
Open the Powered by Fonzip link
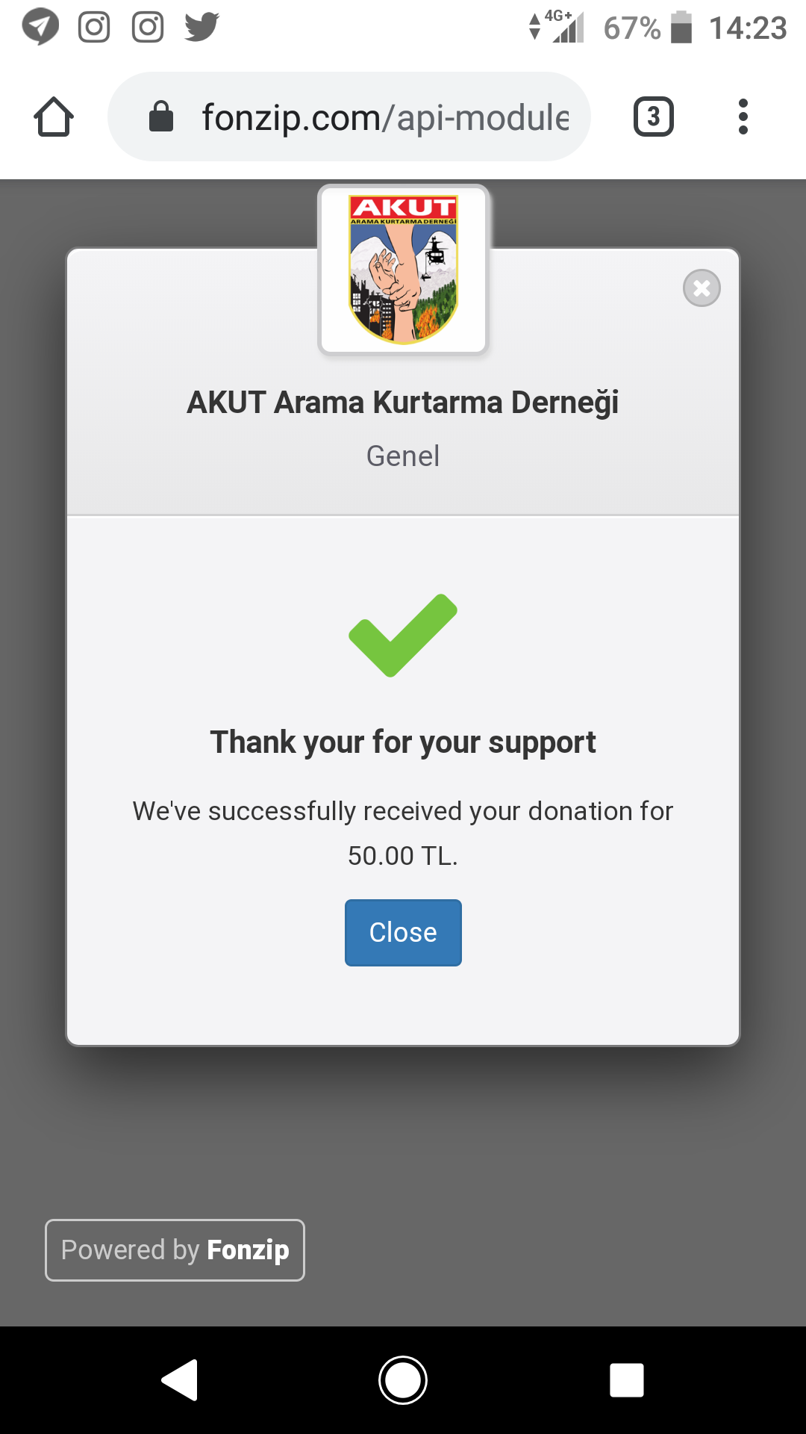(175, 1250)
